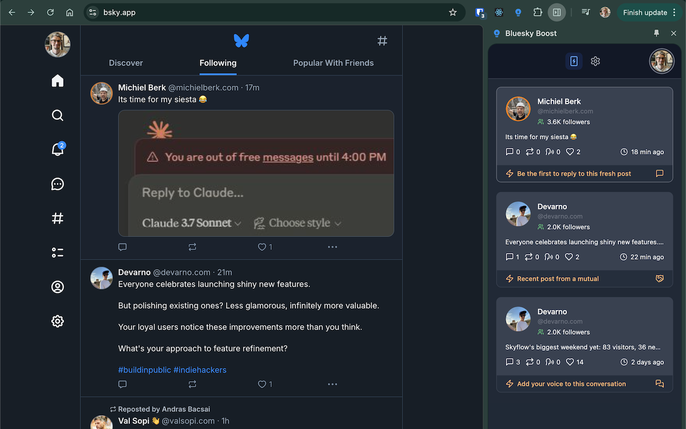The height and width of the screenshot is (429, 686).
Task: Click 'Recent post from a mutual' action
Action: 558,279
